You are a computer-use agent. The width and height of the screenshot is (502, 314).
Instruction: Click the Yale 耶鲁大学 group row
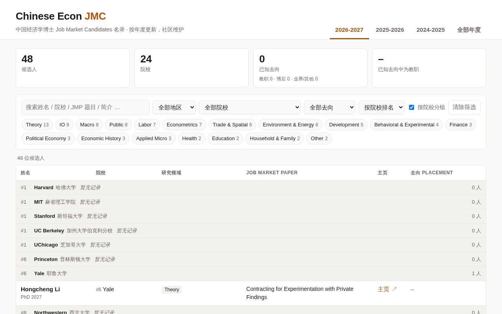(x=251, y=274)
